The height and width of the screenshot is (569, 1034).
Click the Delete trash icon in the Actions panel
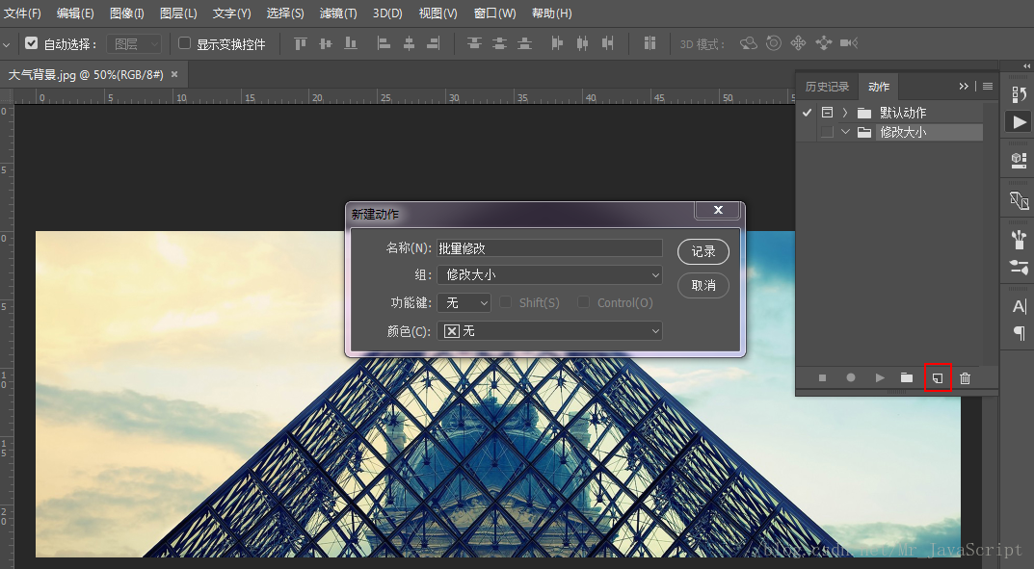coord(966,378)
